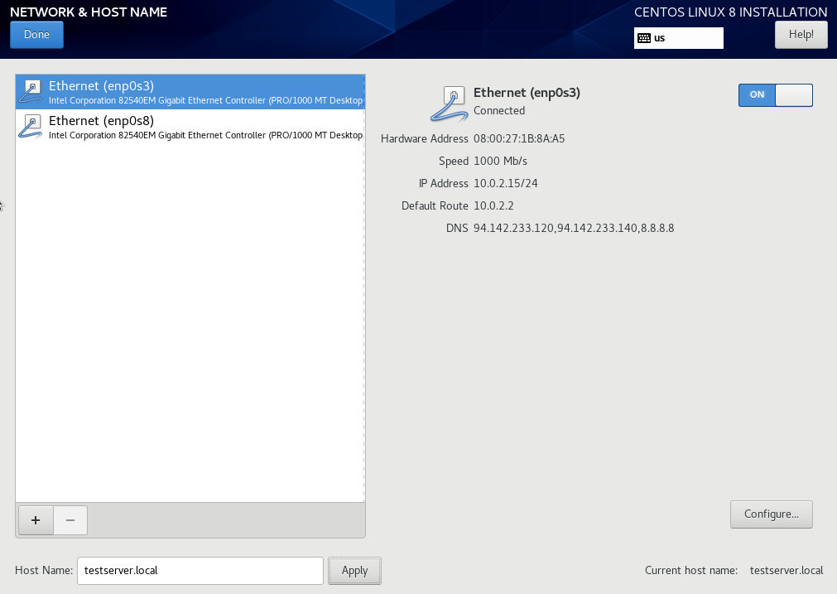The height and width of the screenshot is (594, 837).
Task: Open Configure... for the selected interface
Action: pos(772,514)
